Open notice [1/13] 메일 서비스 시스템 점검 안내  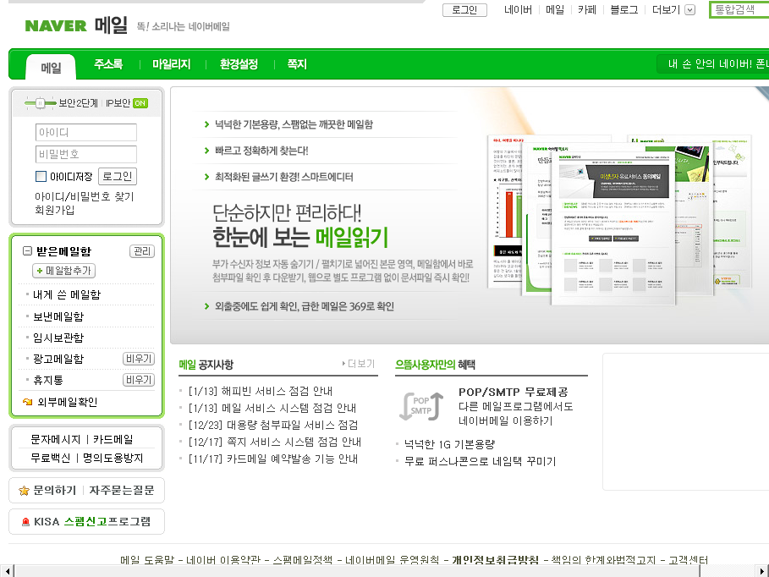point(272,408)
